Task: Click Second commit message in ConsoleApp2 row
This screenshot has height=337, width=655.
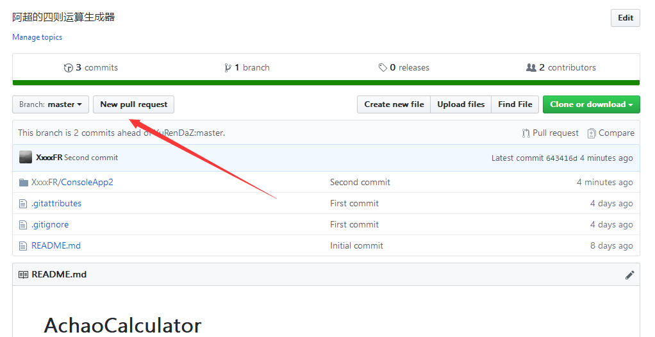Action: coord(360,183)
